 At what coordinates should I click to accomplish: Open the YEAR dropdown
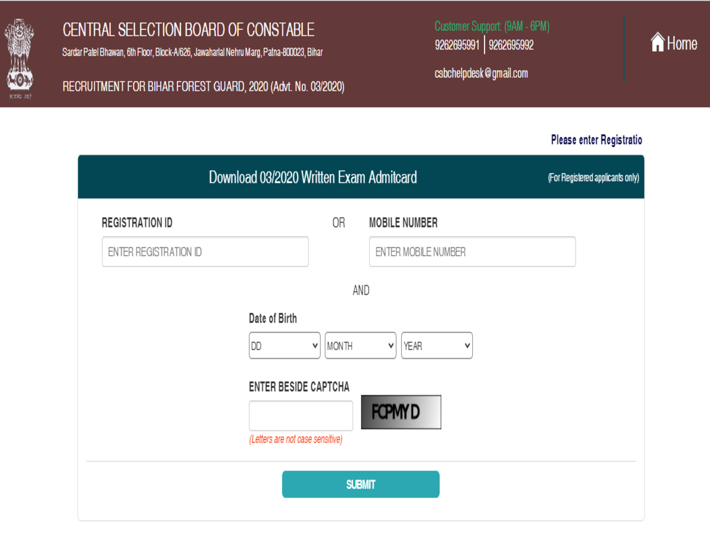(x=437, y=346)
